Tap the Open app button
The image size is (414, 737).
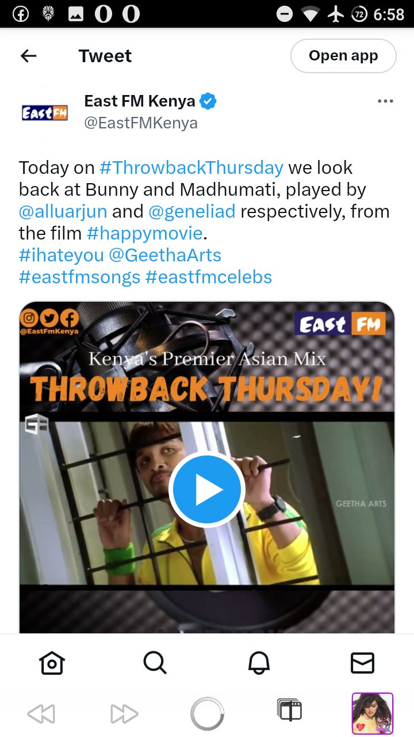tap(343, 56)
